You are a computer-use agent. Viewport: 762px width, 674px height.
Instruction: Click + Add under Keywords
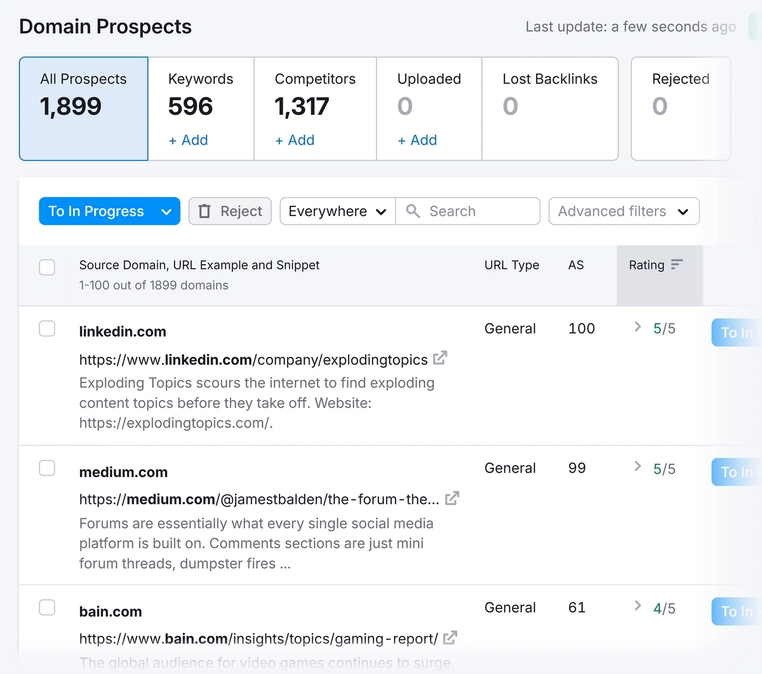pos(188,140)
